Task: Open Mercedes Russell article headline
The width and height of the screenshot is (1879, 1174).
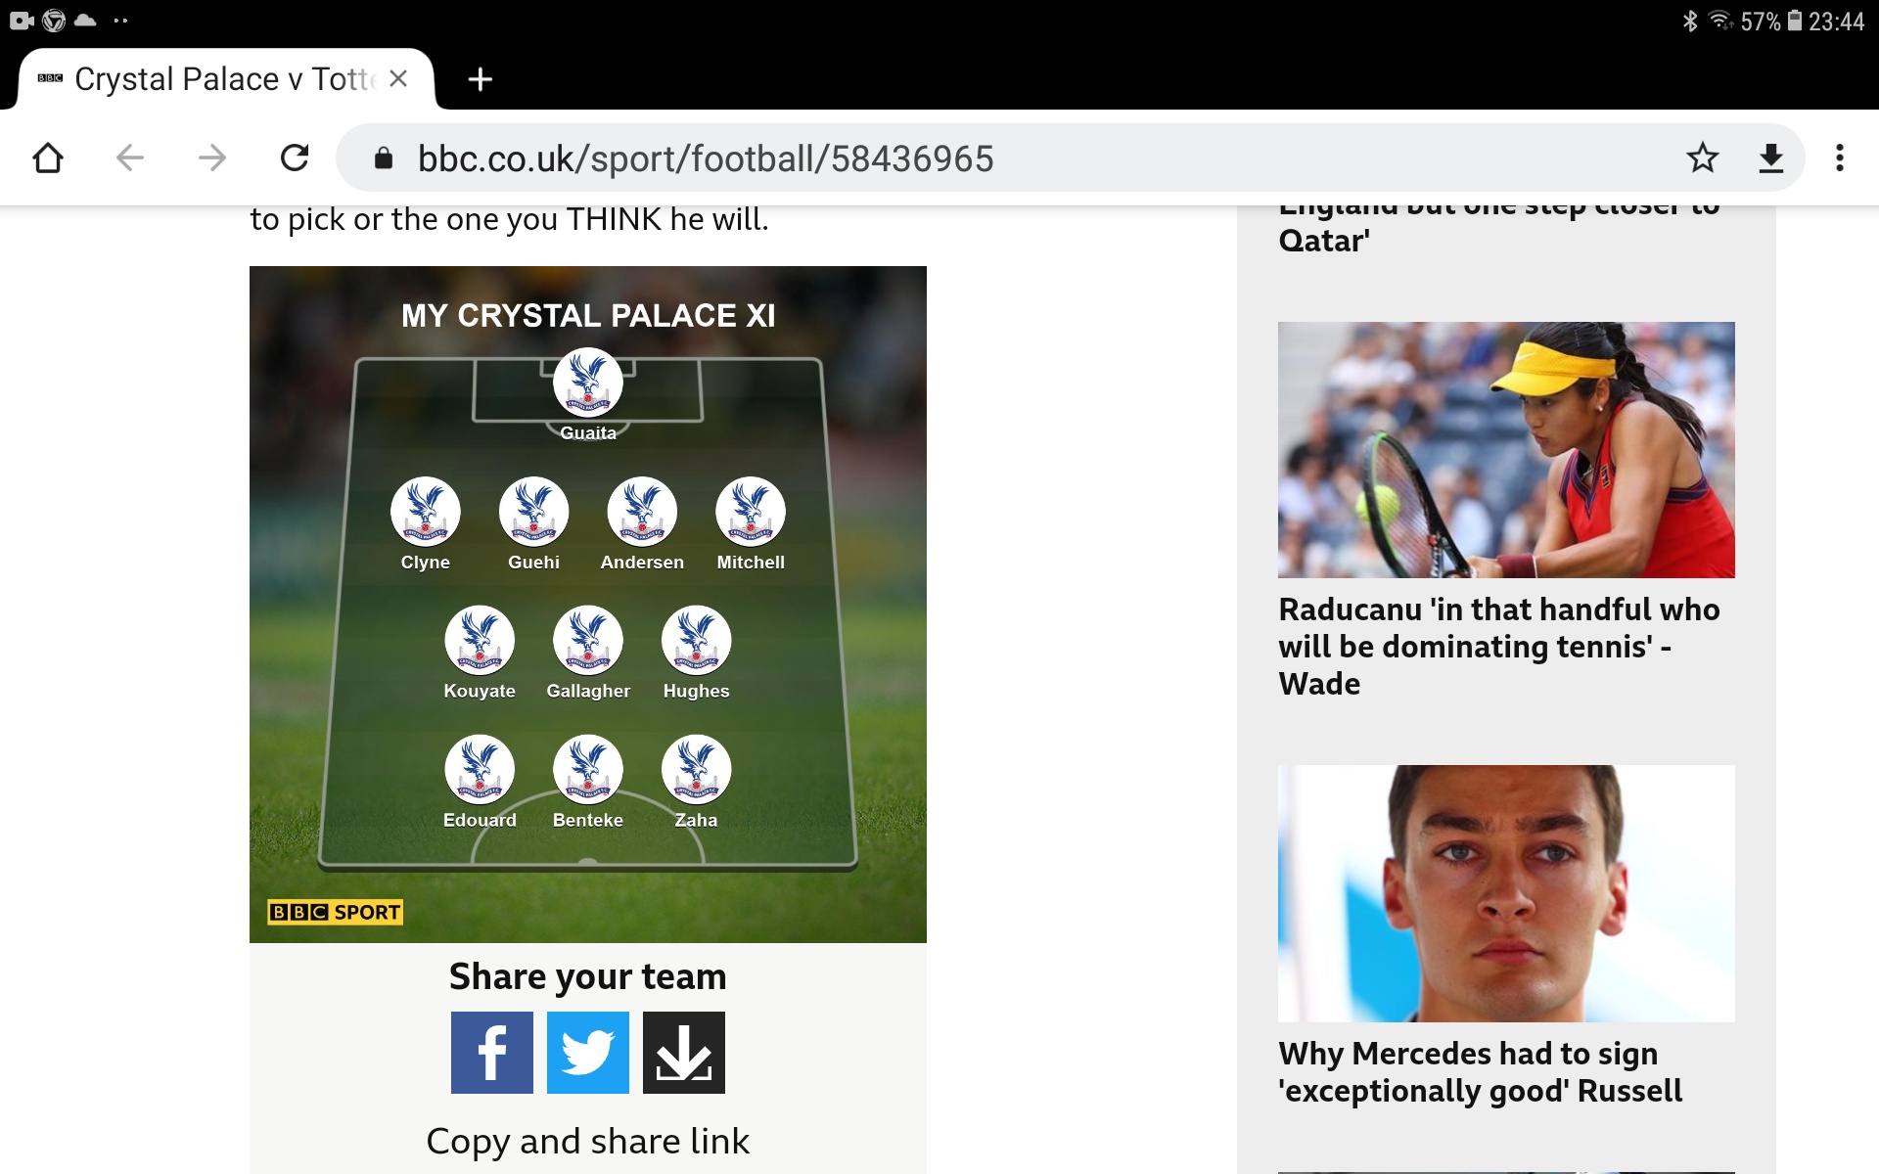Action: tap(1480, 1072)
